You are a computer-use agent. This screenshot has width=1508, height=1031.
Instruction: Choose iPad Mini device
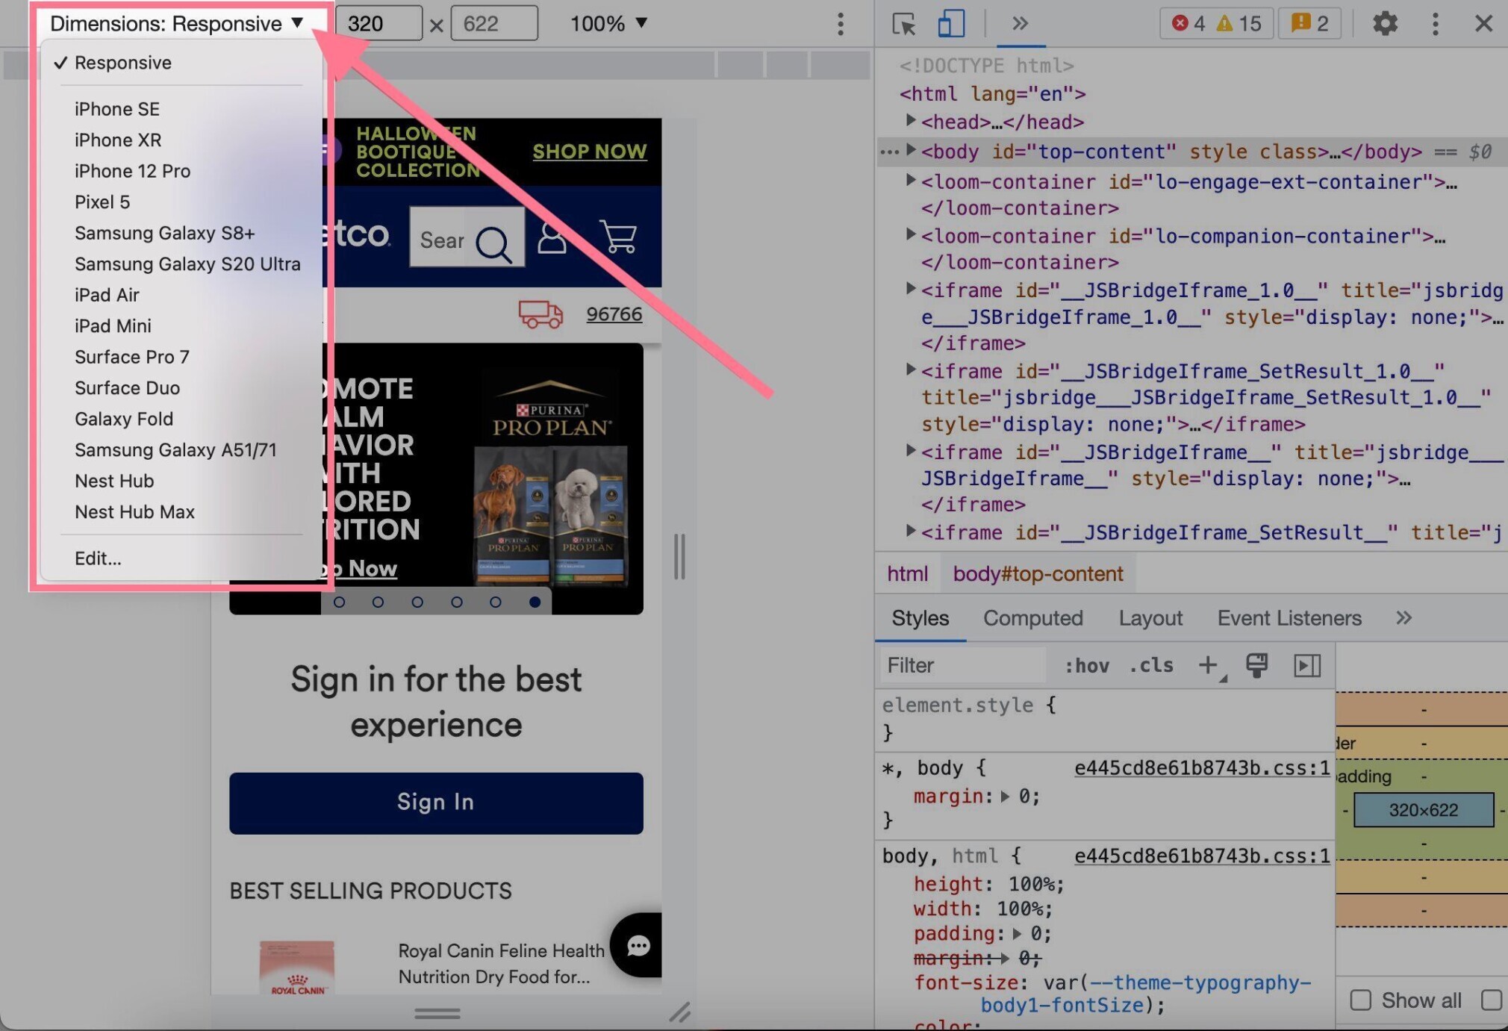(x=113, y=326)
